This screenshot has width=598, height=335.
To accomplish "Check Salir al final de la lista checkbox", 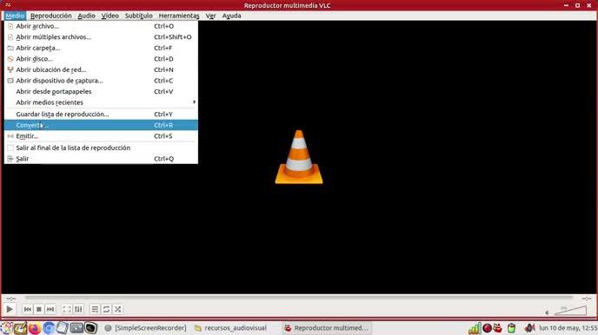I will point(10,148).
